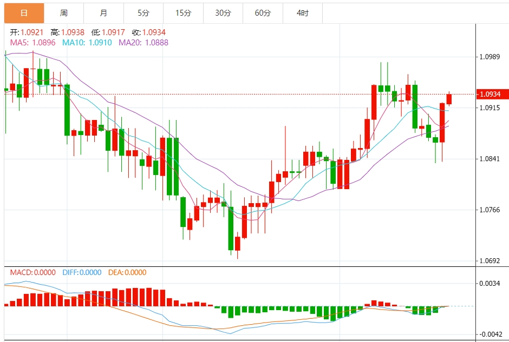Show the 30分 chart
This screenshot has height=342, width=509.
(223, 12)
